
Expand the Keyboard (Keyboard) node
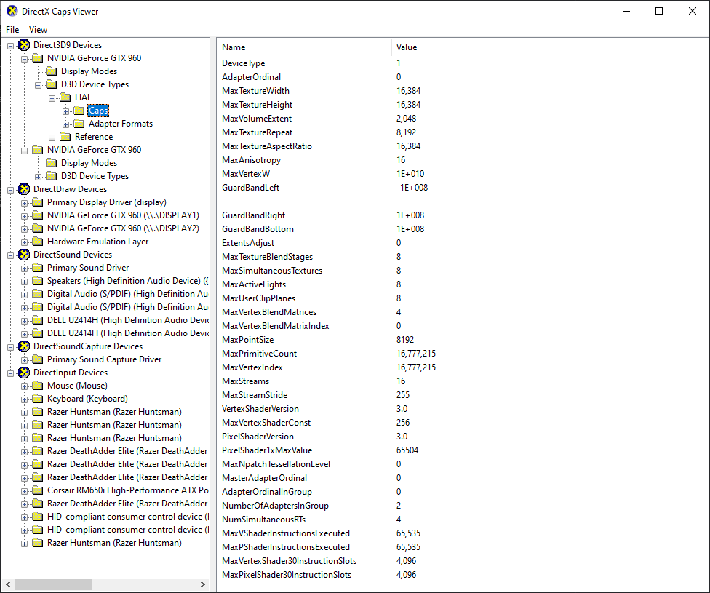pos(25,399)
